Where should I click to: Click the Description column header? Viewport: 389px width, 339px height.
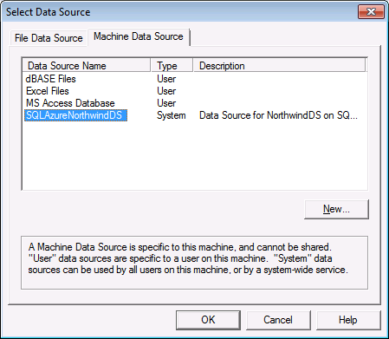coord(279,66)
